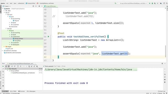Place cursor in the listUnderTest.get(0) expression
Image resolution: width=168 pixels, height=94 pixels.
pyautogui.click(x=115, y=54)
